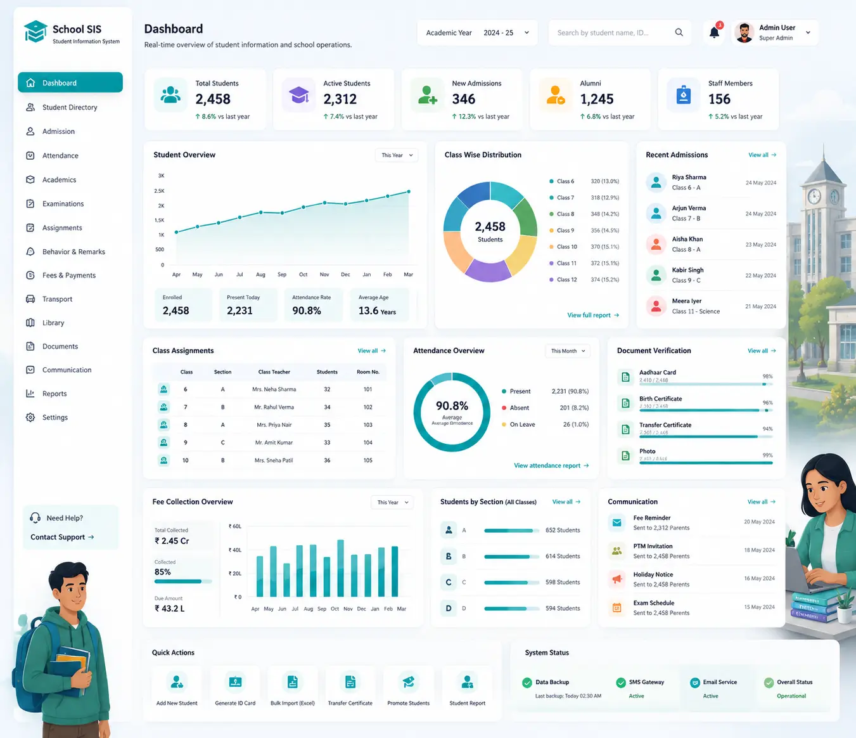Click Class 6 teal legend dot

coord(551,181)
